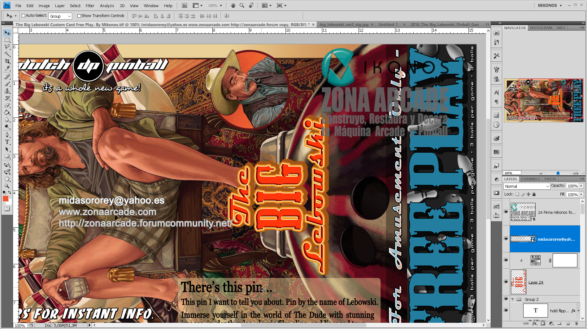Viewport: 587px width, 329px height.
Task: Select the Pen tool
Action: pos(7,135)
